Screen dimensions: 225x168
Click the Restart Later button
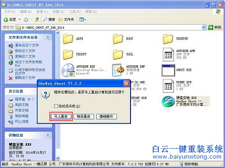84,116
